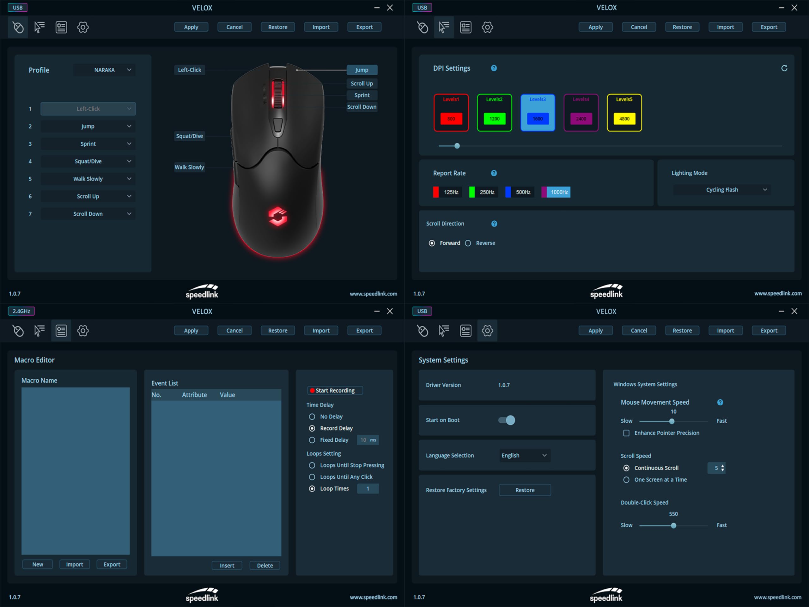Adjust Double-Click Speed slider
809x607 pixels.
coord(674,526)
